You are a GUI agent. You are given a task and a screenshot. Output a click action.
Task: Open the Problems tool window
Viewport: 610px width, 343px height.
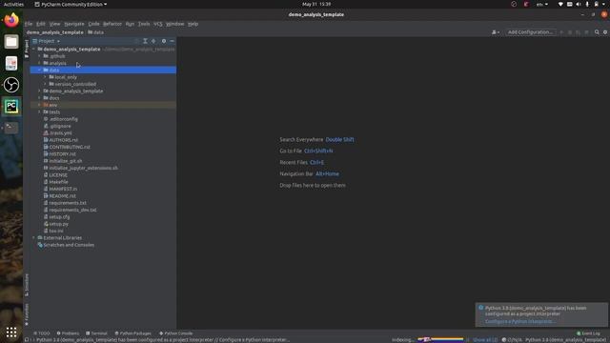68,333
